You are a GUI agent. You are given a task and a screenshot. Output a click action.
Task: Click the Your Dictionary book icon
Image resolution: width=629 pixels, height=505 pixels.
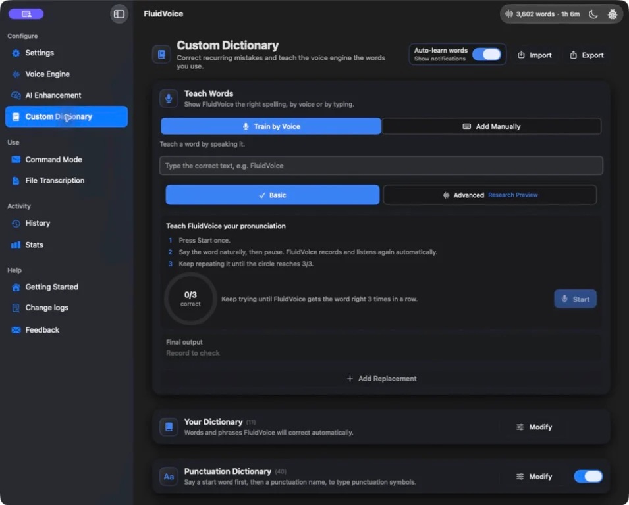click(x=169, y=427)
